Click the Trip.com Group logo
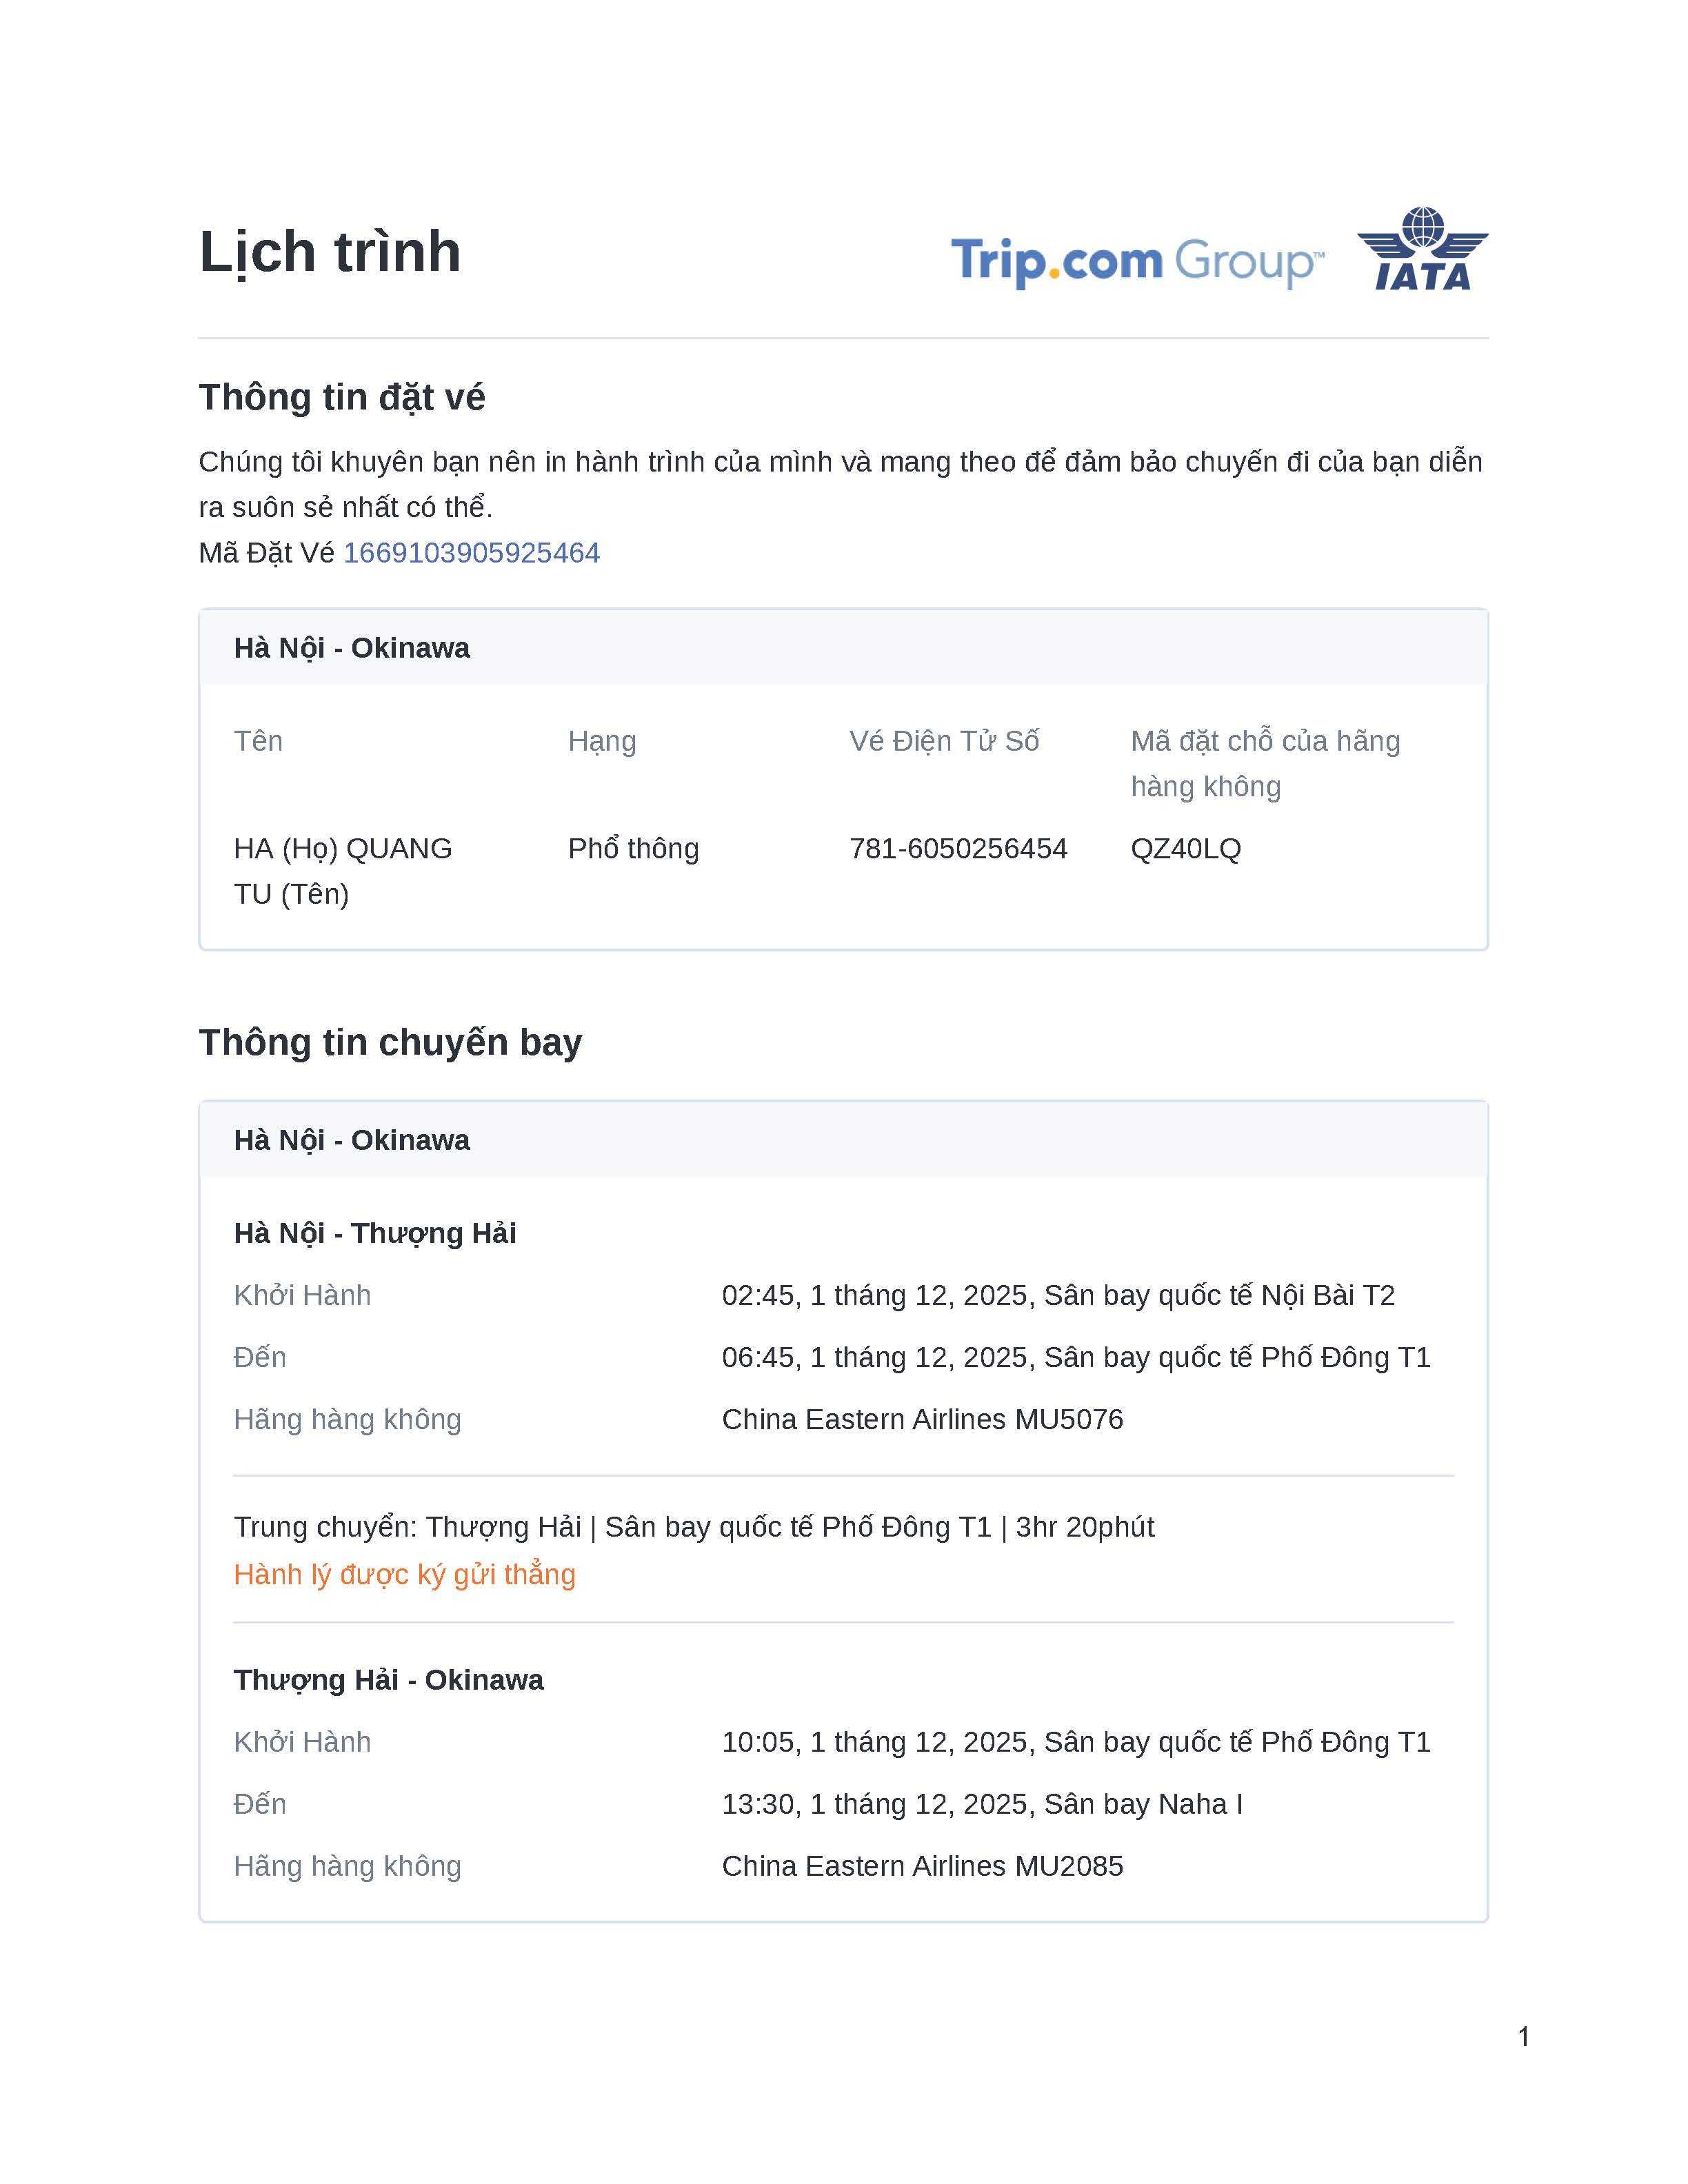1688x2184 pixels. point(1137,261)
